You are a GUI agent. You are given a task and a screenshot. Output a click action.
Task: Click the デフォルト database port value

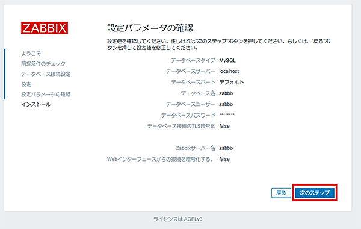pyautogui.click(x=232, y=83)
